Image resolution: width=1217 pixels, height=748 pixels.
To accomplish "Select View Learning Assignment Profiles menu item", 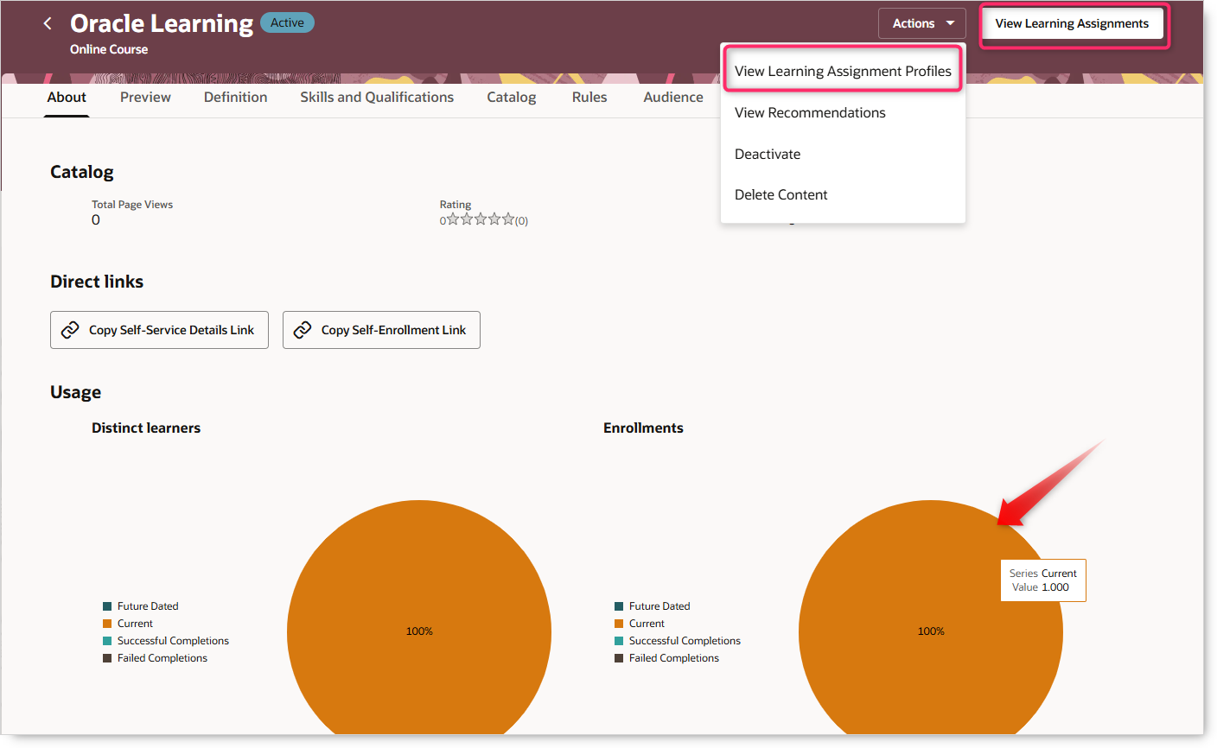I will 843,71.
